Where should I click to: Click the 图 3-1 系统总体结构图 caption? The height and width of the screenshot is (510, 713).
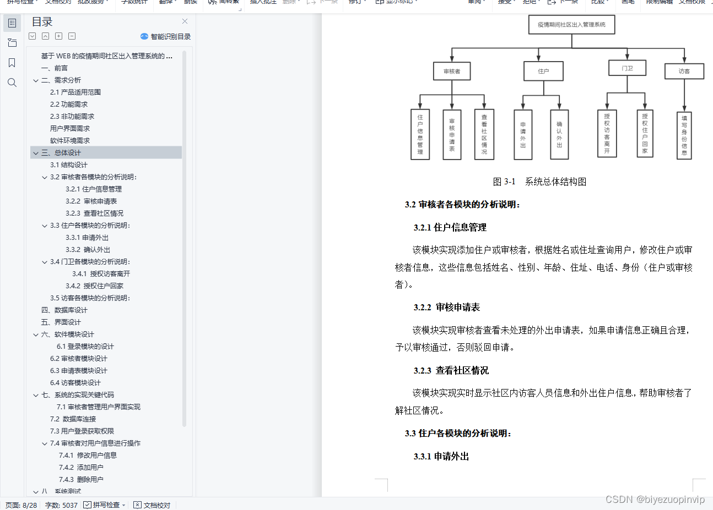(x=539, y=182)
